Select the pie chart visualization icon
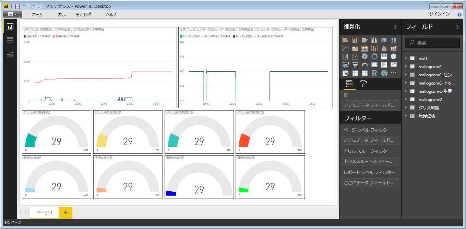The height and width of the screenshot is (229, 466). [365, 56]
